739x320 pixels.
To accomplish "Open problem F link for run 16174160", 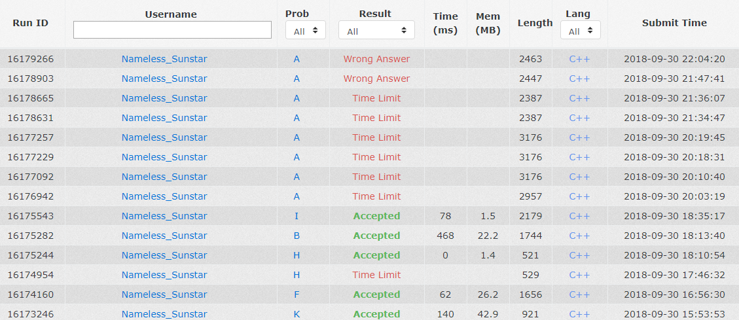I will 297,294.
